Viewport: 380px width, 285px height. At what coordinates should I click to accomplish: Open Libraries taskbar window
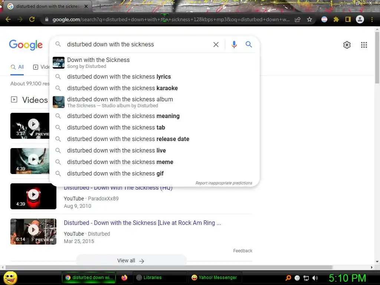coord(160,278)
